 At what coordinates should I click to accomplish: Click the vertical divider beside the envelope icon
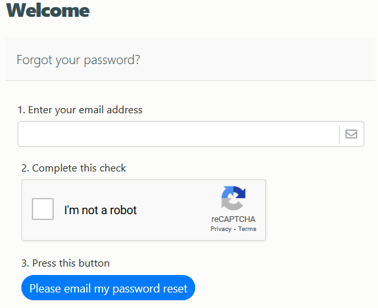339,134
